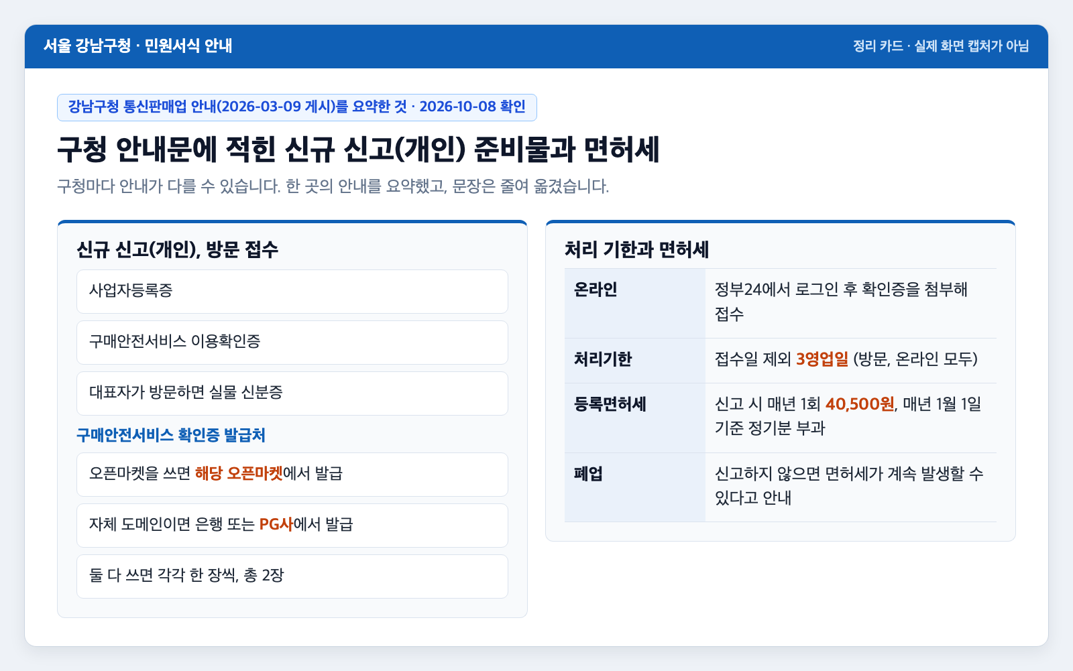1073x671 pixels.
Task: Click the subheading '구매안전서비스 확인증 발급처'
Action: 171,435
